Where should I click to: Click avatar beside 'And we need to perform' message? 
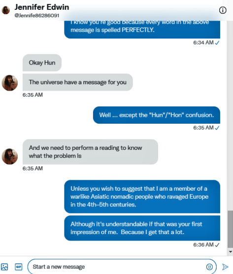[10, 156]
